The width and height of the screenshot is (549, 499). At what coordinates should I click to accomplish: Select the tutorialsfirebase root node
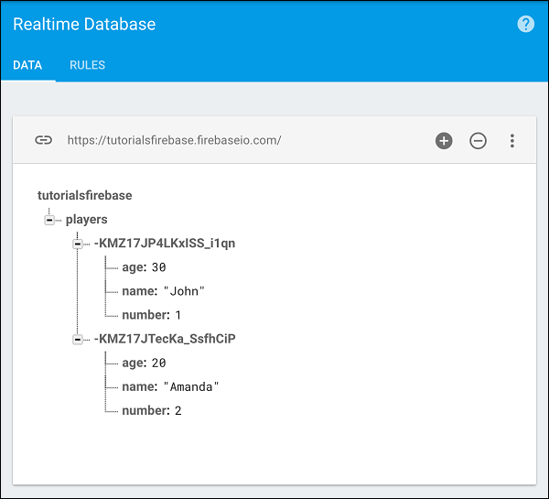pyautogui.click(x=84, y=195)
